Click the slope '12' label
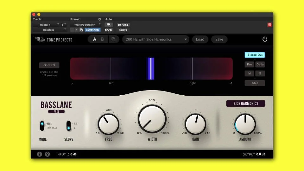Screen dimensions: 304x171 coord(75,124)
